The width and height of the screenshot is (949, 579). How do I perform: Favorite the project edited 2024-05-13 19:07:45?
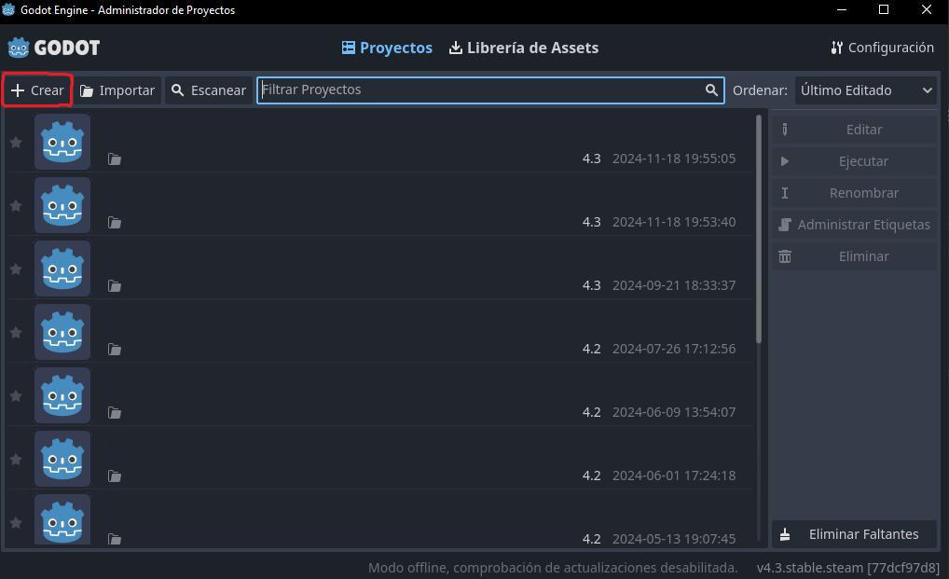(16, 522)
